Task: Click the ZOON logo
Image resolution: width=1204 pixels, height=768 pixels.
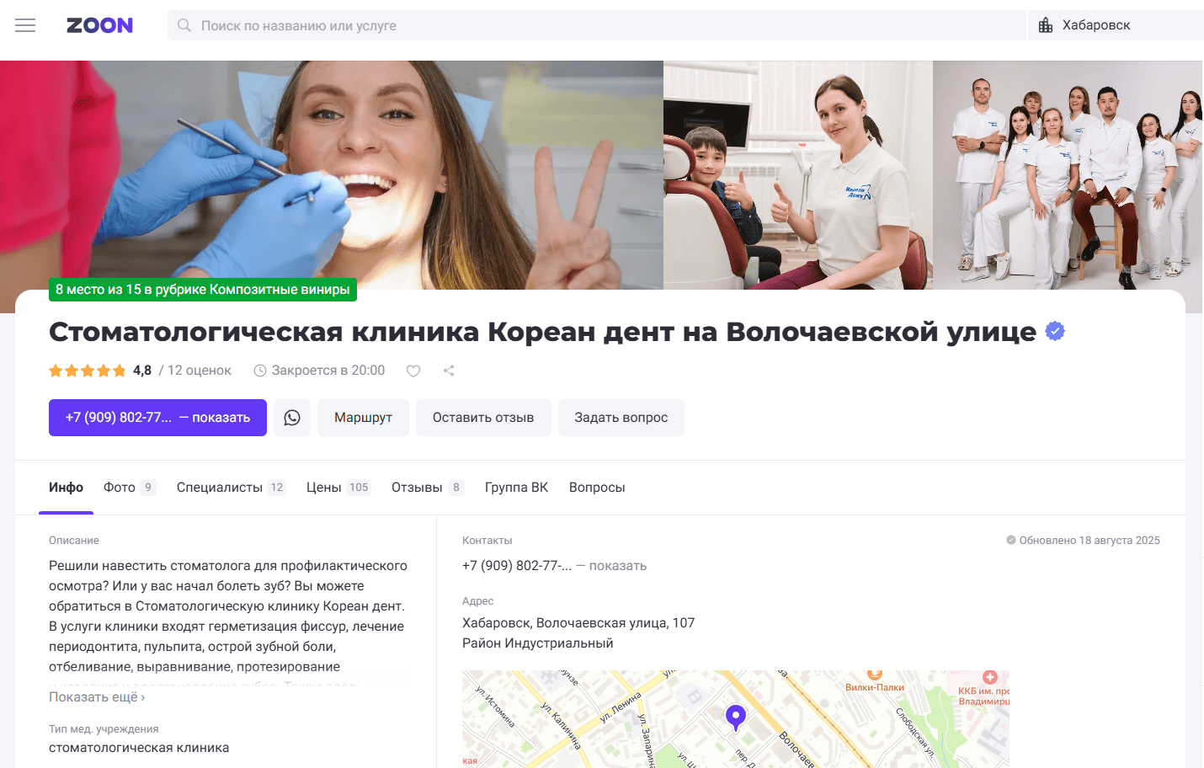Action: [99, 25]
